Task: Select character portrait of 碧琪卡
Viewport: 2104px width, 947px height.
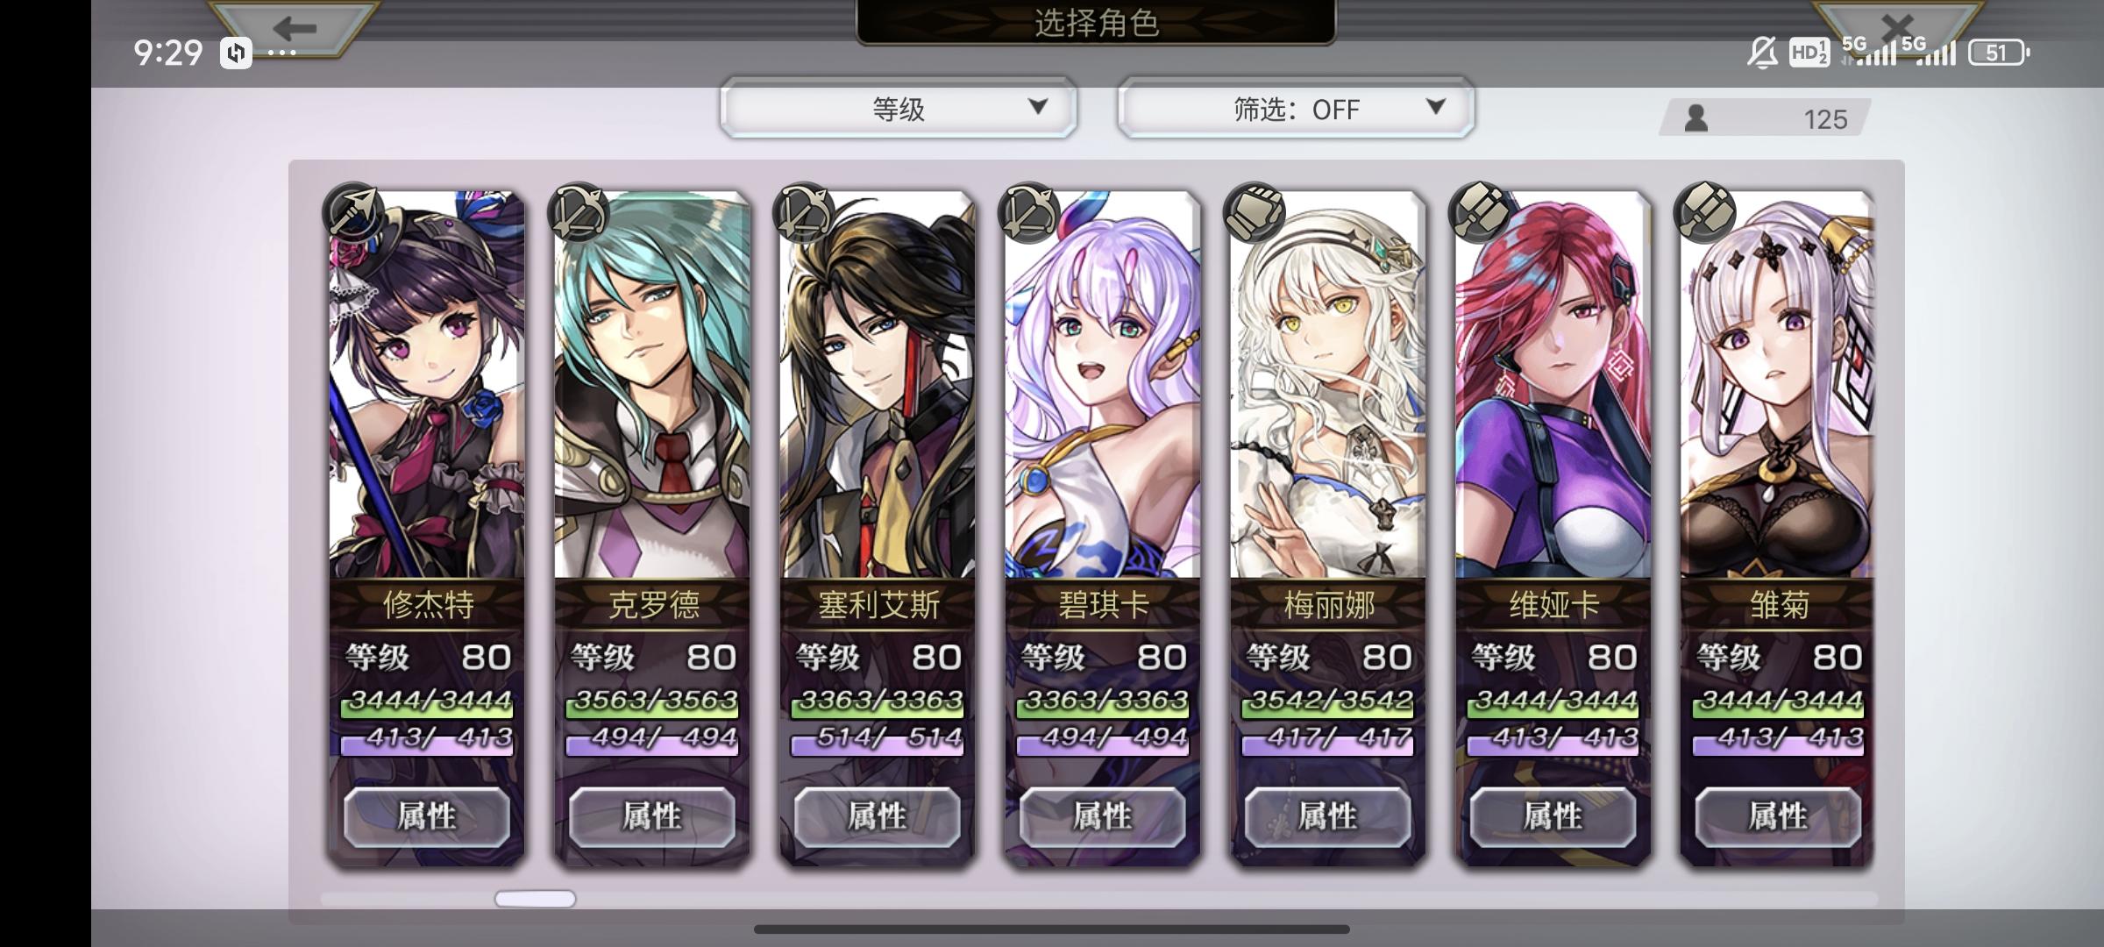Action: click(1103, 386)
